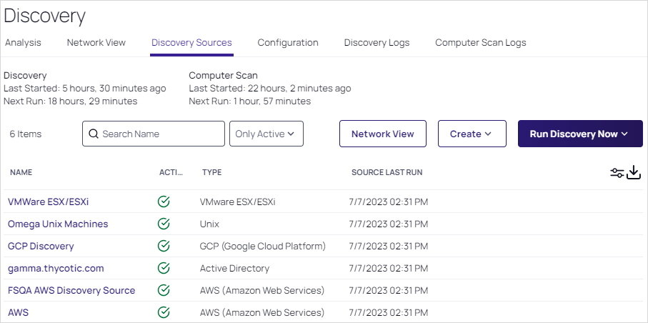Click active checkmark icon for VMWare ESX/ESXi
Screen dimensions: 648x323
(x=164, y=202)
